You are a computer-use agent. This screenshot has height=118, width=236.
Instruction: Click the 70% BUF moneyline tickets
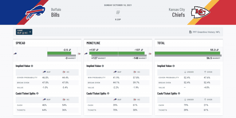(x=115, y=110)
